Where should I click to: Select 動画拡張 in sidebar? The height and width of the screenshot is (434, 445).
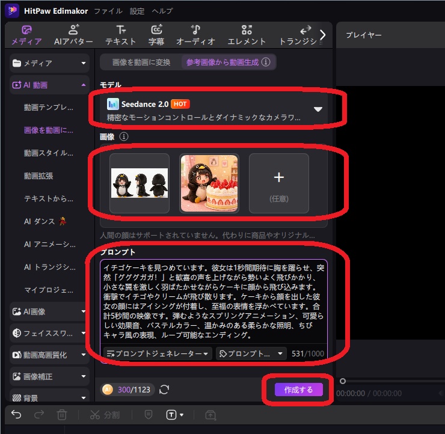[38, 176]
